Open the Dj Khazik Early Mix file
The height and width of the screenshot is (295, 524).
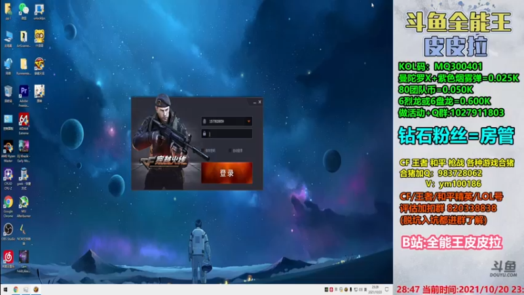(24, 151)
